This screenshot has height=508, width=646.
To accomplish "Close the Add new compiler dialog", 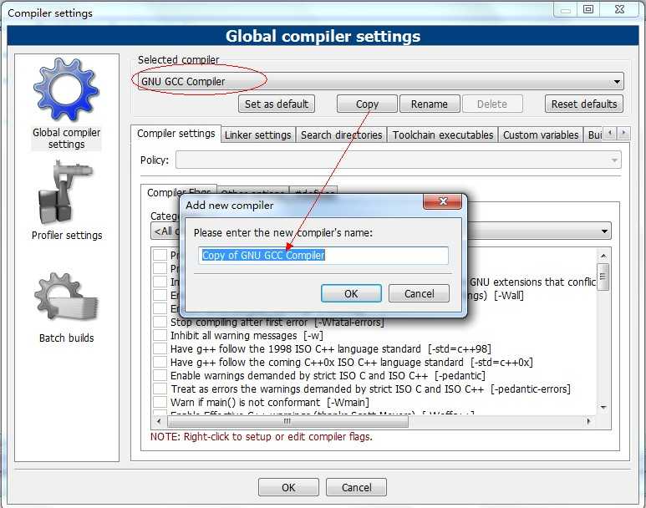I will click(443, 201).
